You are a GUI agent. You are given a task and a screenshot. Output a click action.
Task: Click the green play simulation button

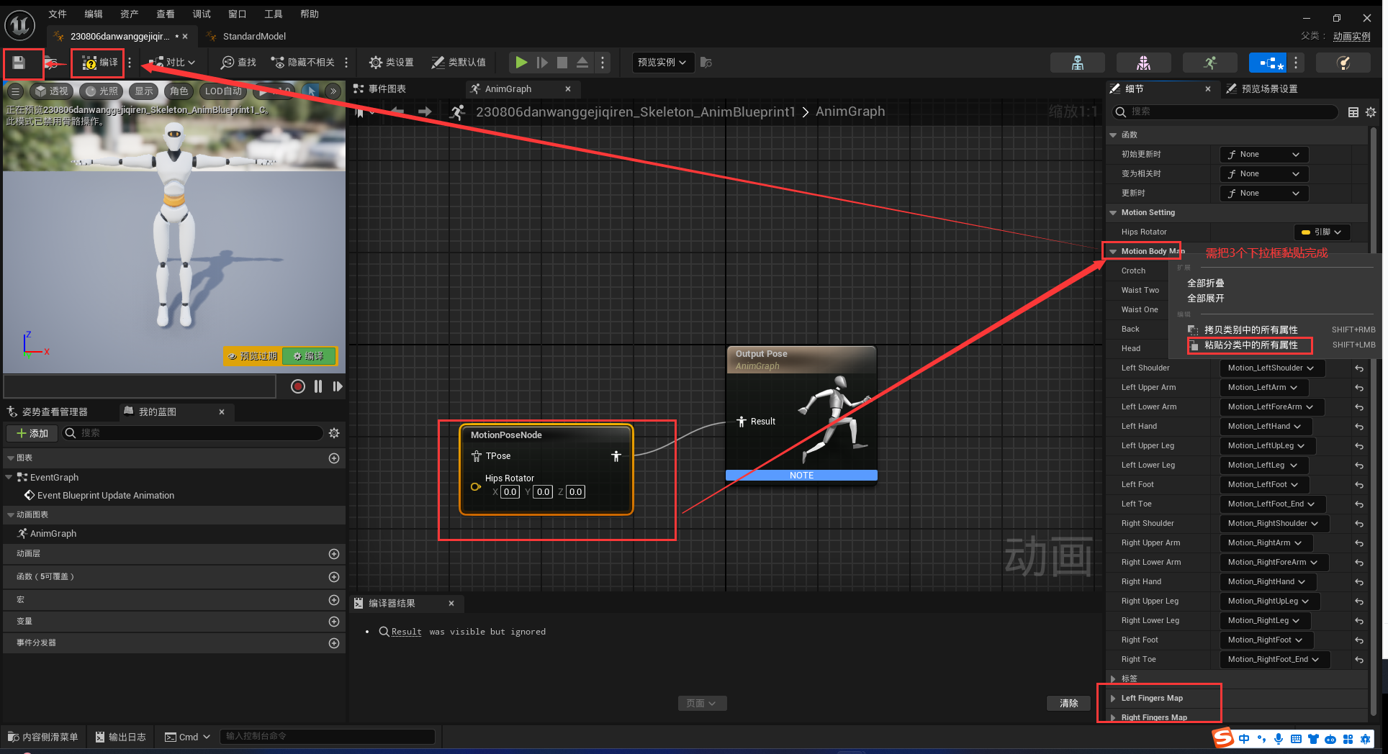[x=521, y=63]
